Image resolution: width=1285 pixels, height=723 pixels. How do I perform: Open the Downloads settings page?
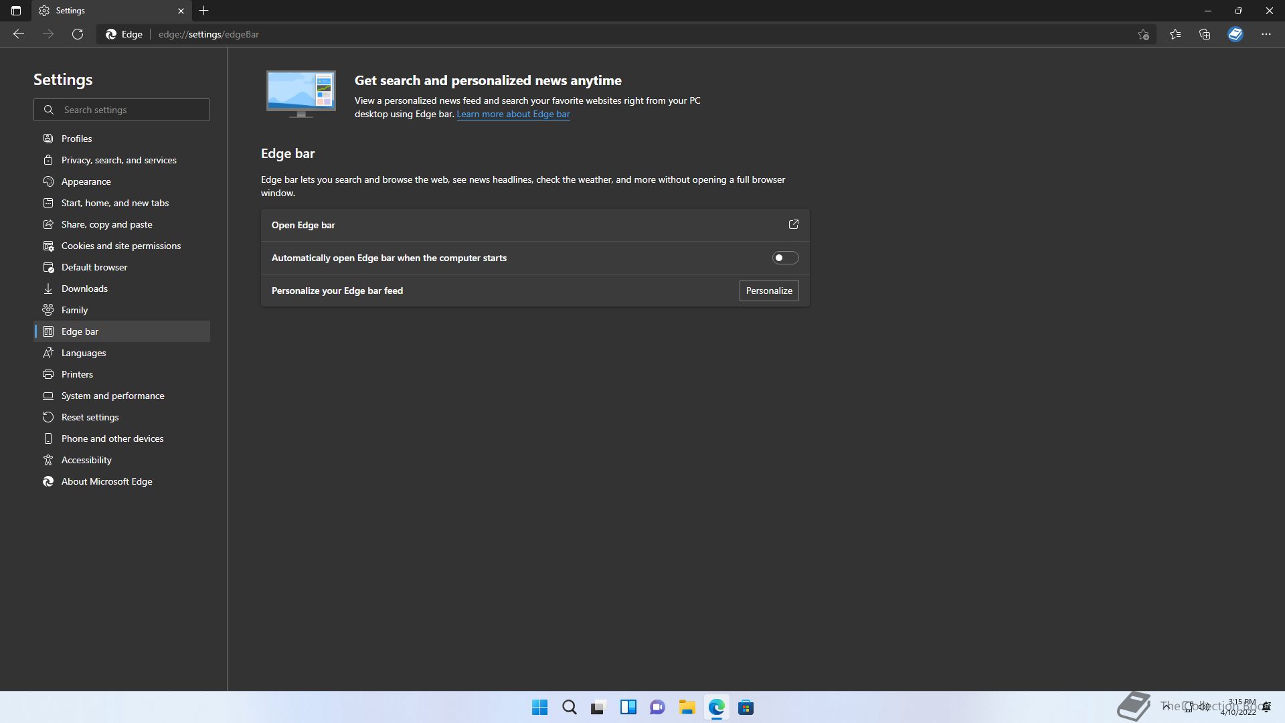click(122, 289)
